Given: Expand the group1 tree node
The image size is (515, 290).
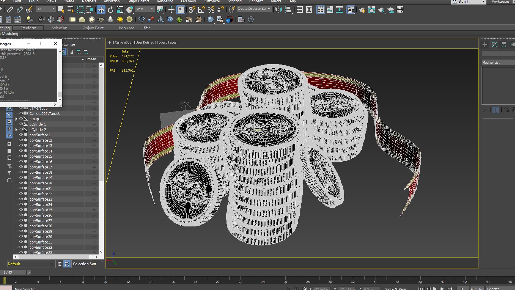Looking at the screenshot, I should tap(16, 119).
